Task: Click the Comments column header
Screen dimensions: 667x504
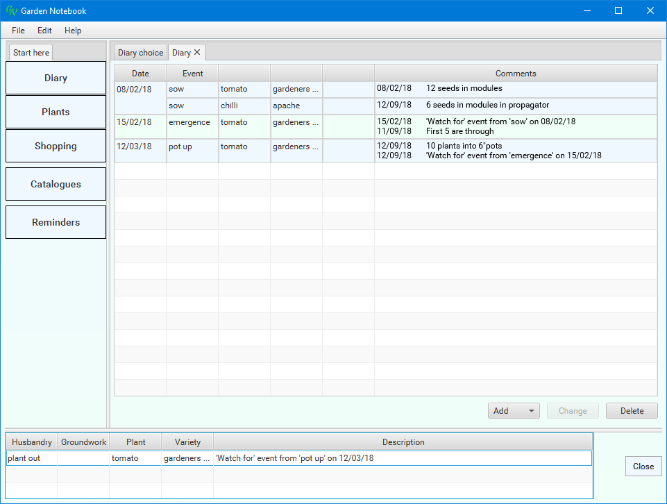Action: [x=515, y=74]
